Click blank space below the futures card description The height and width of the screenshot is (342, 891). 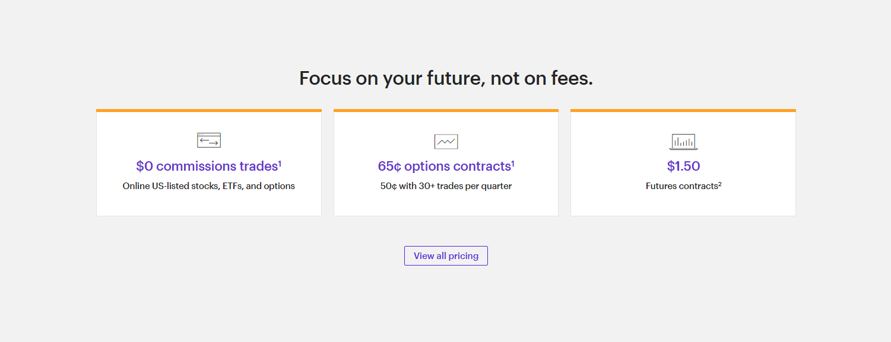(683, 204)
